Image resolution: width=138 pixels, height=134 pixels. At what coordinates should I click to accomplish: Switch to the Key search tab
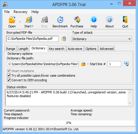tap(57, 49)
